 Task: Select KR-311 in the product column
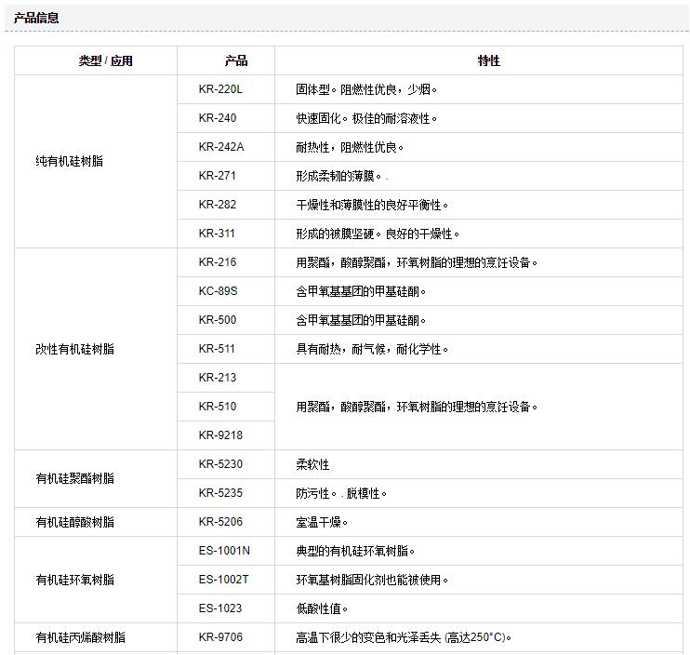click(x=218, y=234)
